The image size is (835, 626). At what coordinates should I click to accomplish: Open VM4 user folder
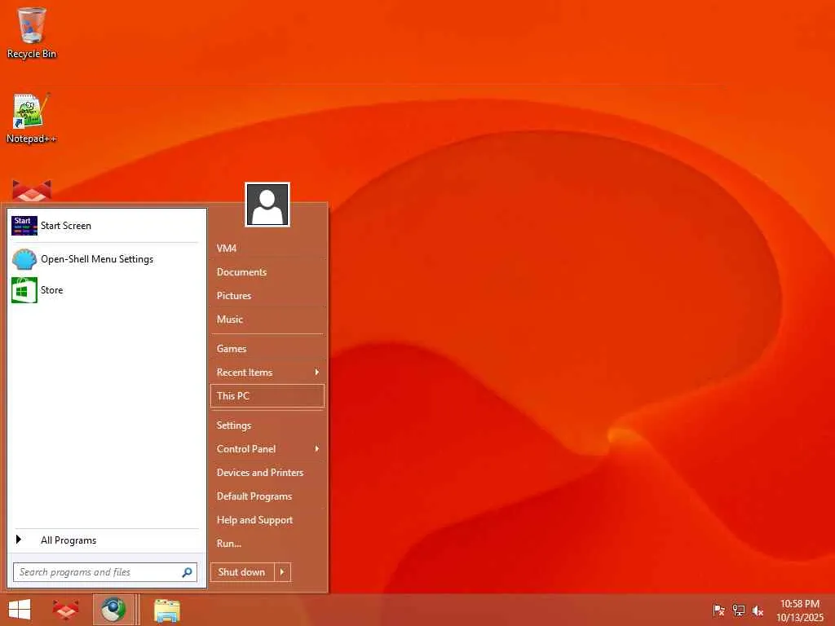[267, 248]
